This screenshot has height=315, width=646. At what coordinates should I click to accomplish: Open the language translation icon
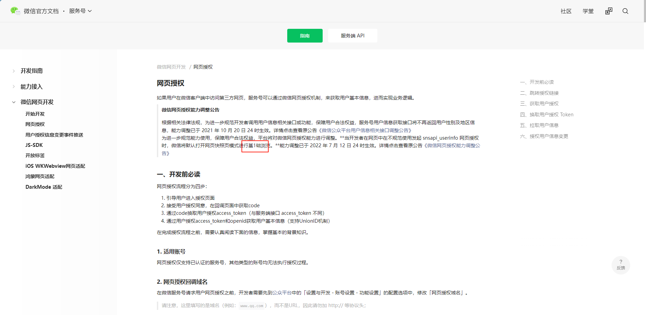pyautogui.click(x=609, y=11)
